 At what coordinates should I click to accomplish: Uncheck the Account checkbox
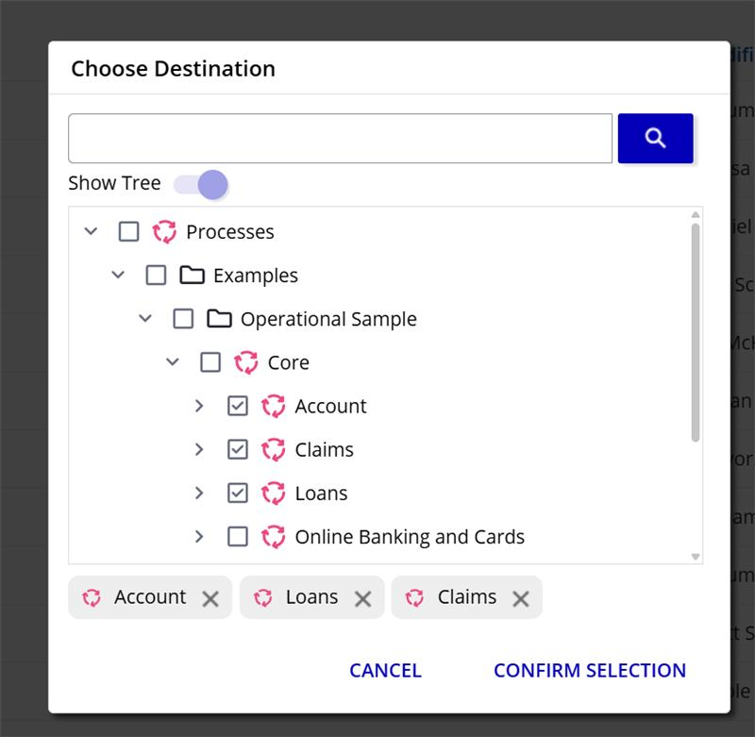pos(238,406)
